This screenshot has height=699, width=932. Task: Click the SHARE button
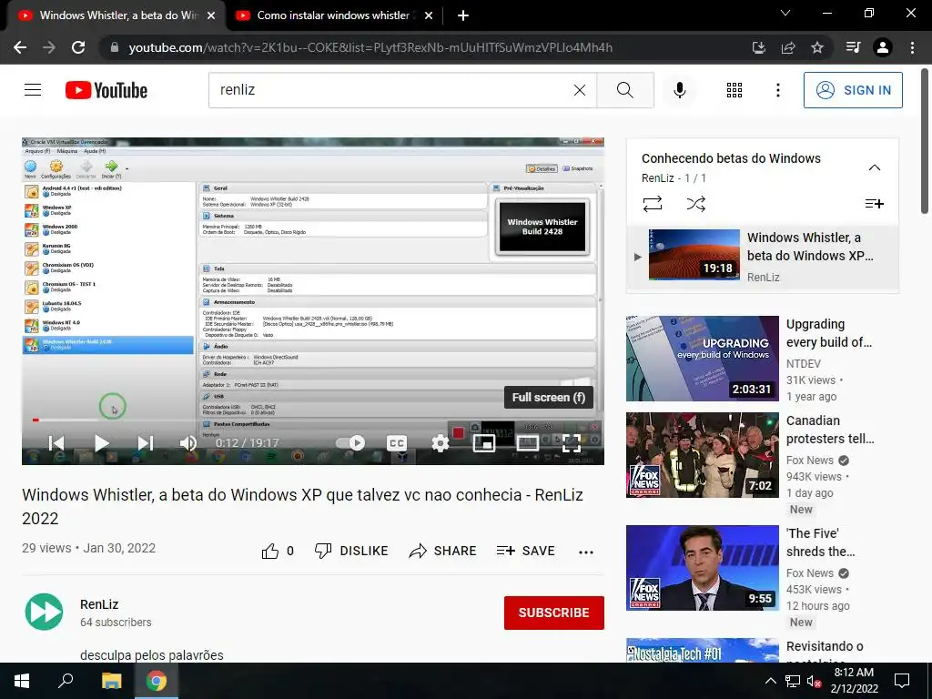(x=443, y=551)
